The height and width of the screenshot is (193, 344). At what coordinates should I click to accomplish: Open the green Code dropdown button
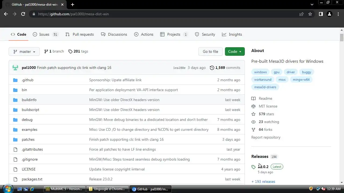pyautogui.click(x=235, y=51)
